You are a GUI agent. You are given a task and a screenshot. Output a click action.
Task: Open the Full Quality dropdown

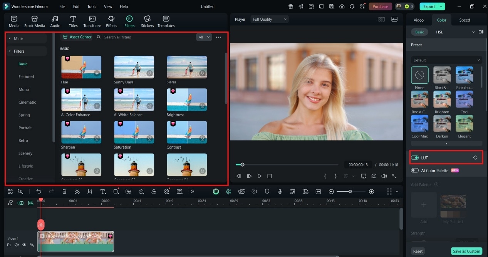click(269, 19)
